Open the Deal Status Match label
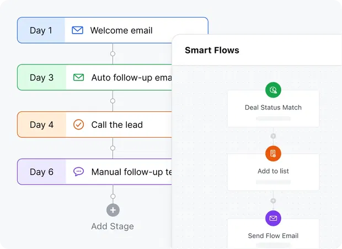Screen dimensions: 342x249 (273, 107)
